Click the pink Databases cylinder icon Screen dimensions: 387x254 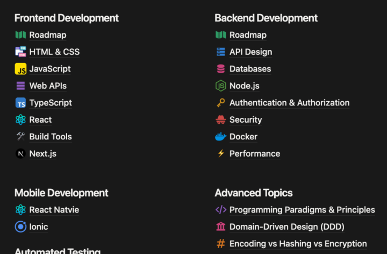221,69
